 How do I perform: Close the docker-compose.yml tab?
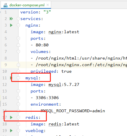(48, 5)
